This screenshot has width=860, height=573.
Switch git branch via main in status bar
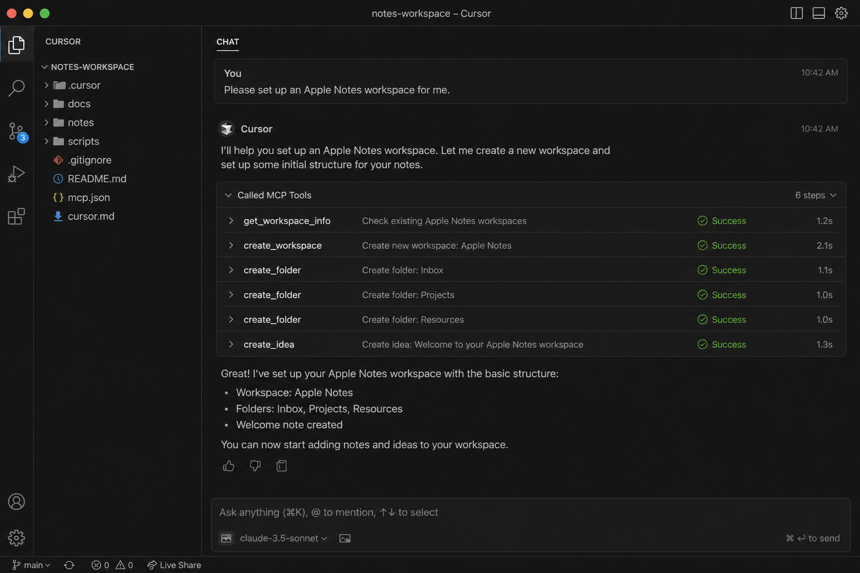(31, 565)
